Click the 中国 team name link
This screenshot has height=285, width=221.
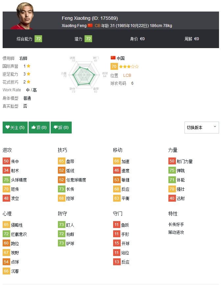[x=121, y=58]
